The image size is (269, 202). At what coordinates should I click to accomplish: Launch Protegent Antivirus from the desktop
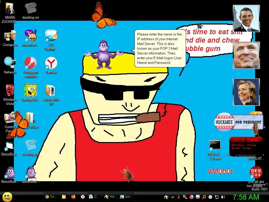pyautogui.click(x=30, y=67)
